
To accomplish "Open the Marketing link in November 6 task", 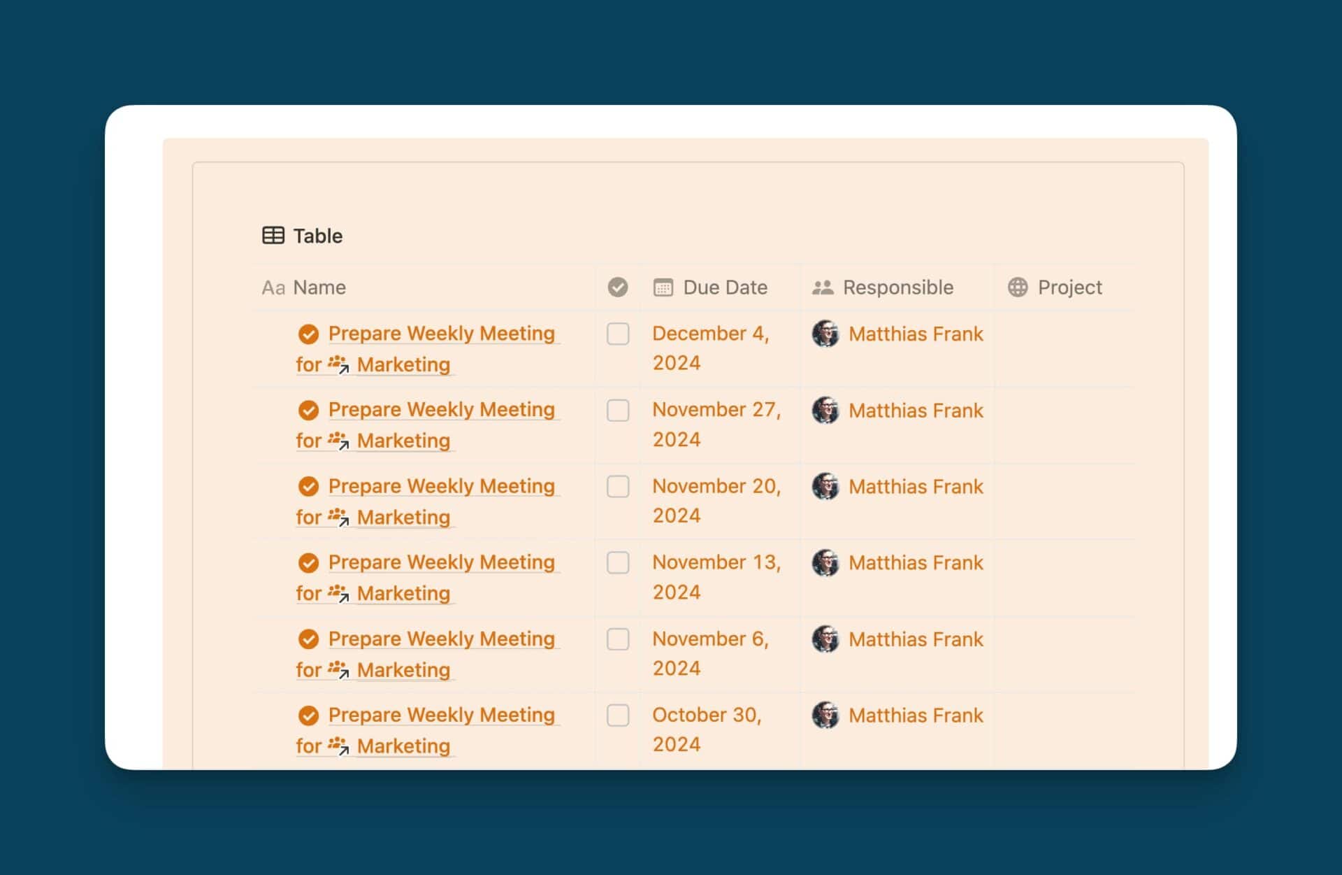I will coord(403,669).
